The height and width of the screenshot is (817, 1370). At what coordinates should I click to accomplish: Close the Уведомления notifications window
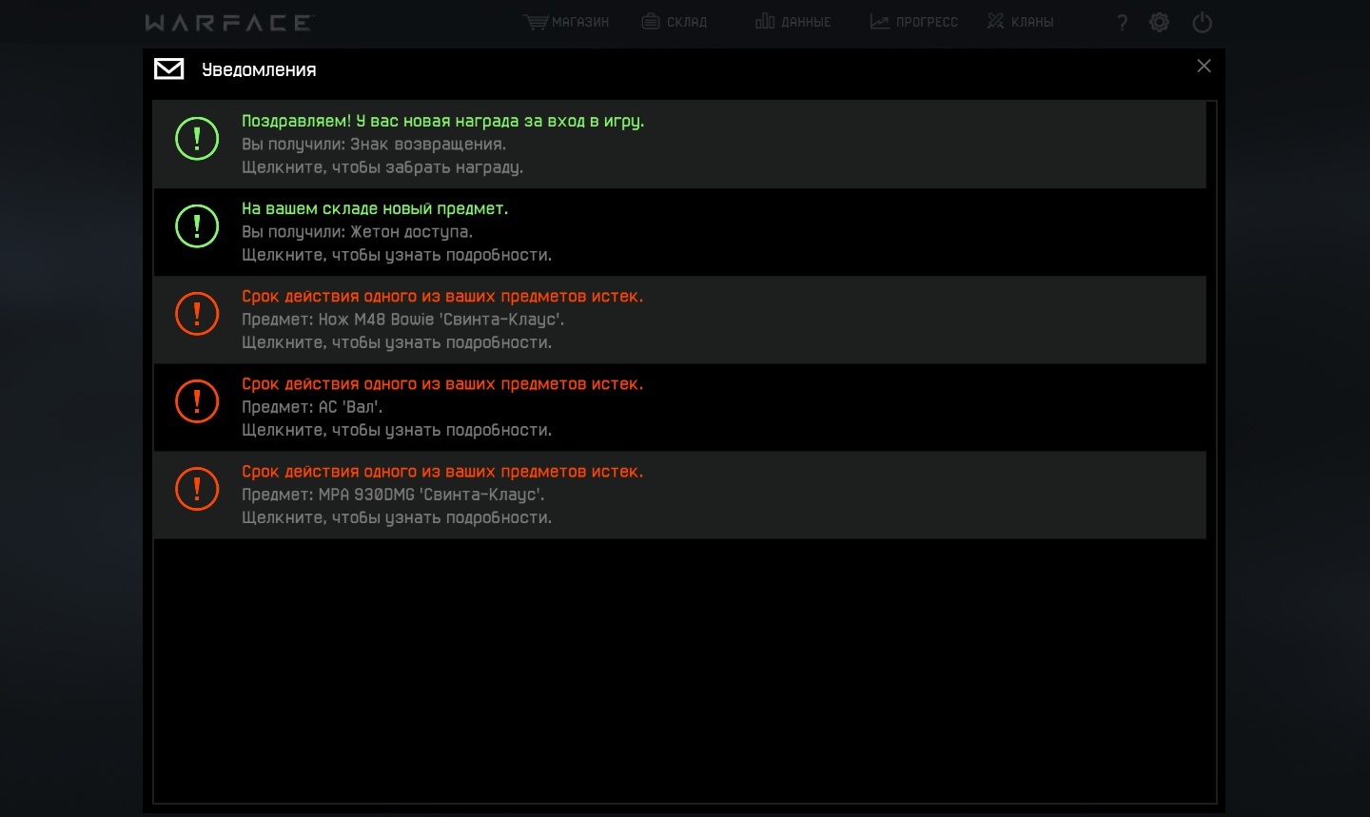point(1204,66)
